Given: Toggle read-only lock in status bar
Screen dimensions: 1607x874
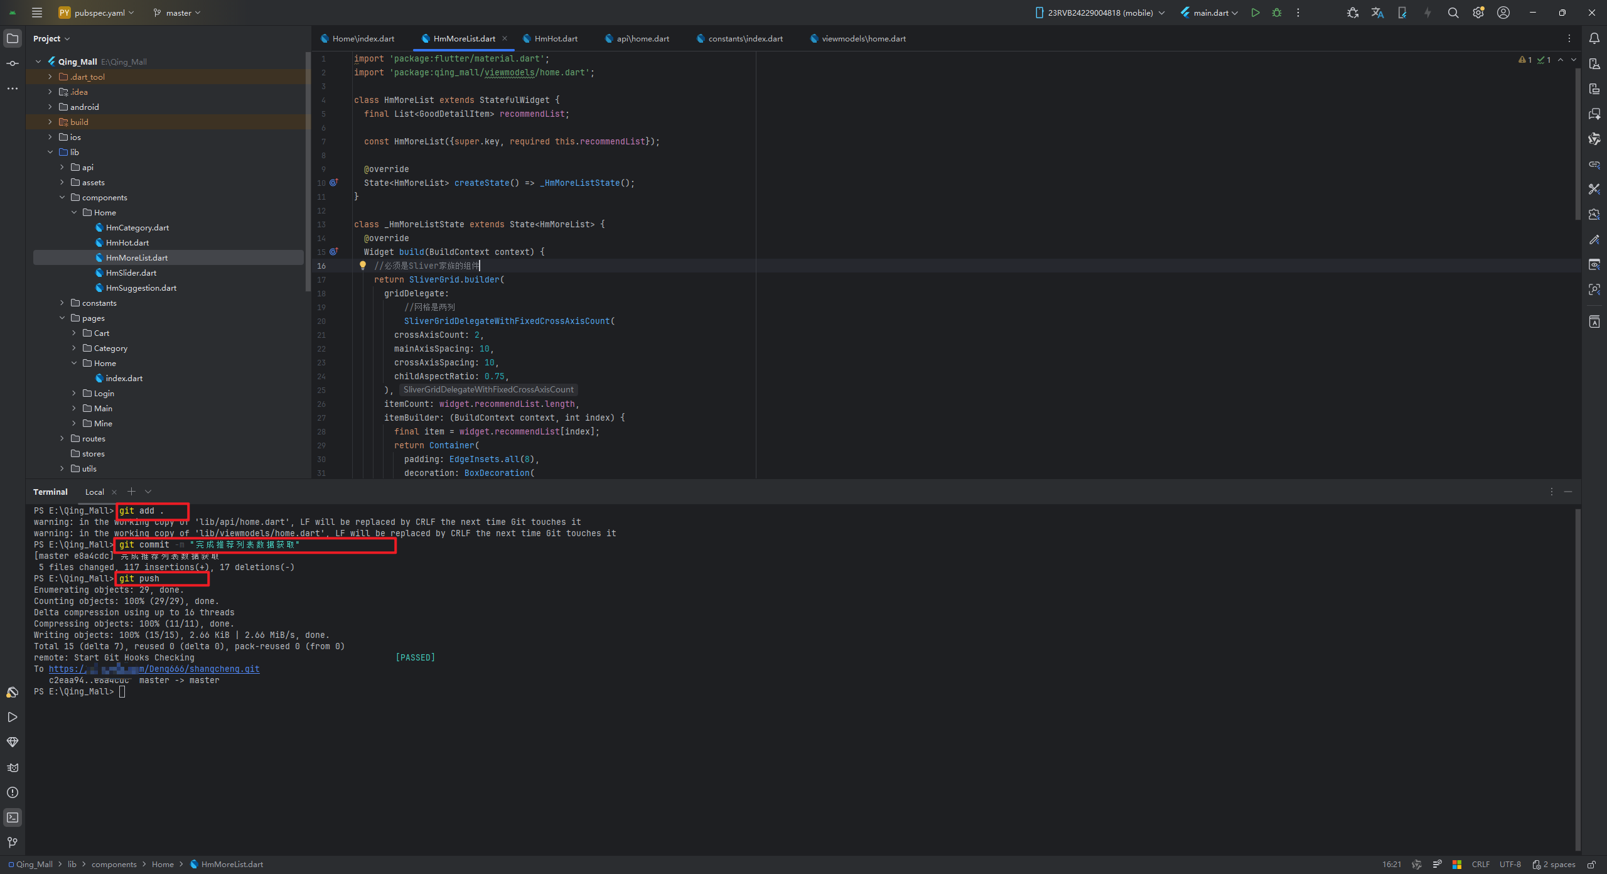Looking at the screenshot, I should click(1591, 865).
